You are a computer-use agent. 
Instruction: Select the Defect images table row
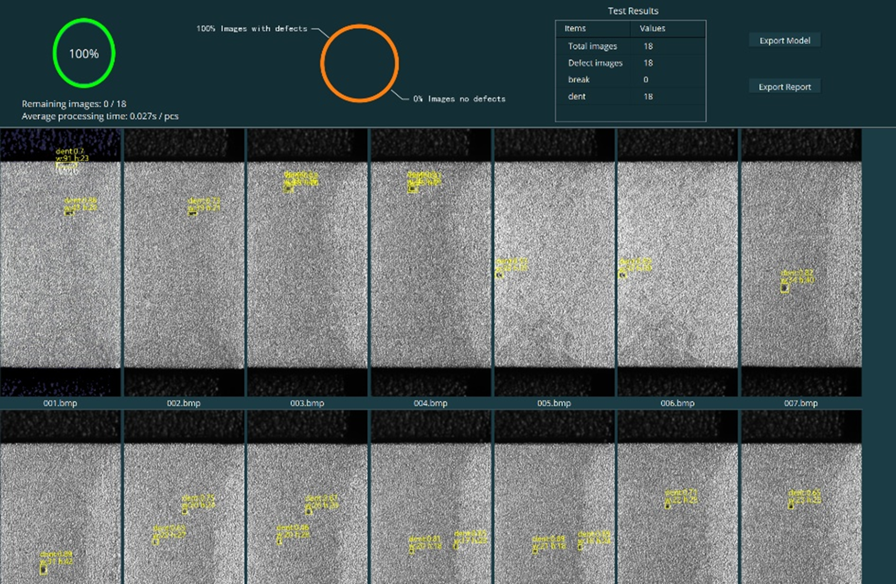630,63
